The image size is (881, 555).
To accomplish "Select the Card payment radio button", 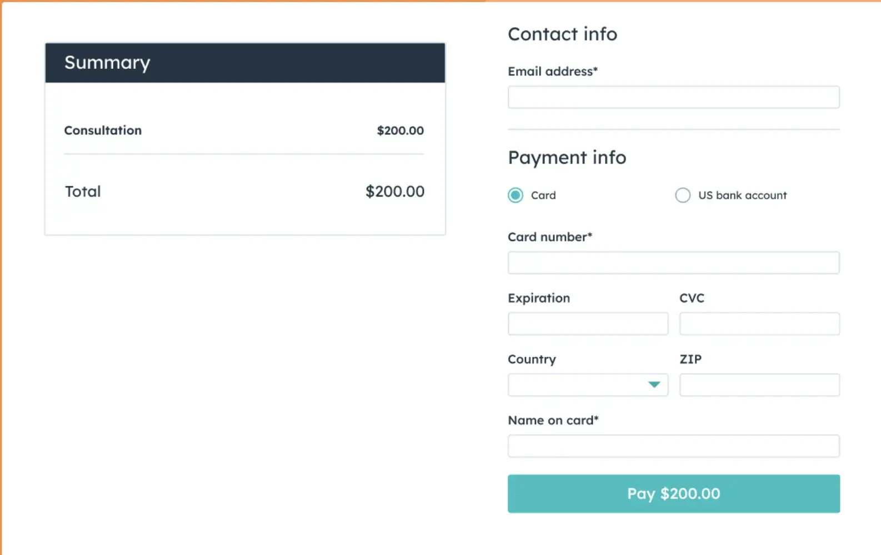I will click(x=515, y=195).
